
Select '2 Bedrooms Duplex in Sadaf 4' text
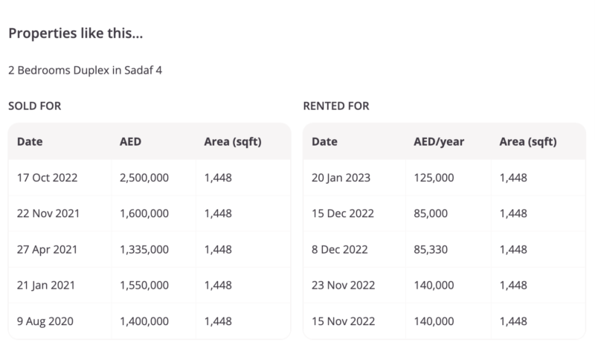point(85,70)
